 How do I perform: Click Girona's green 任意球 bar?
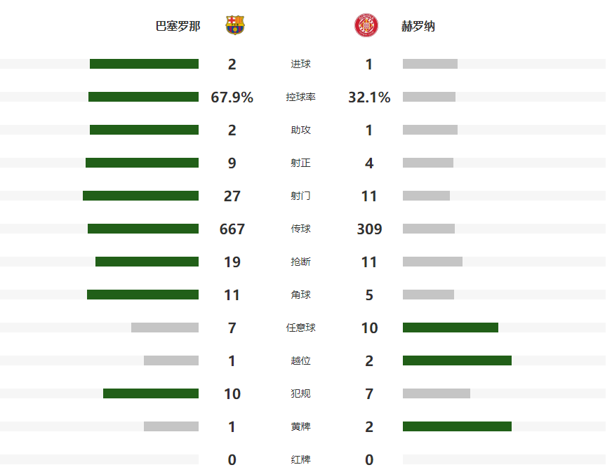(x=450, y=328)
